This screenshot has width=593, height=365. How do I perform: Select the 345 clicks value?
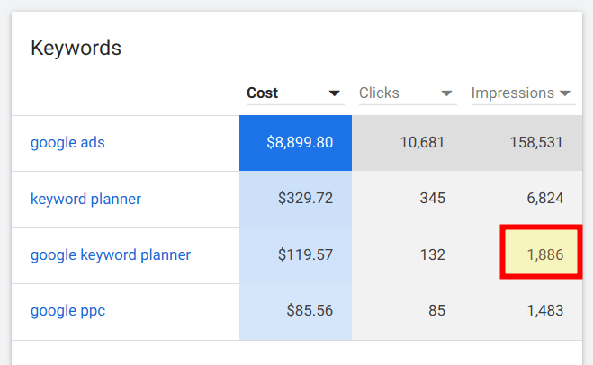pos(433,199)
